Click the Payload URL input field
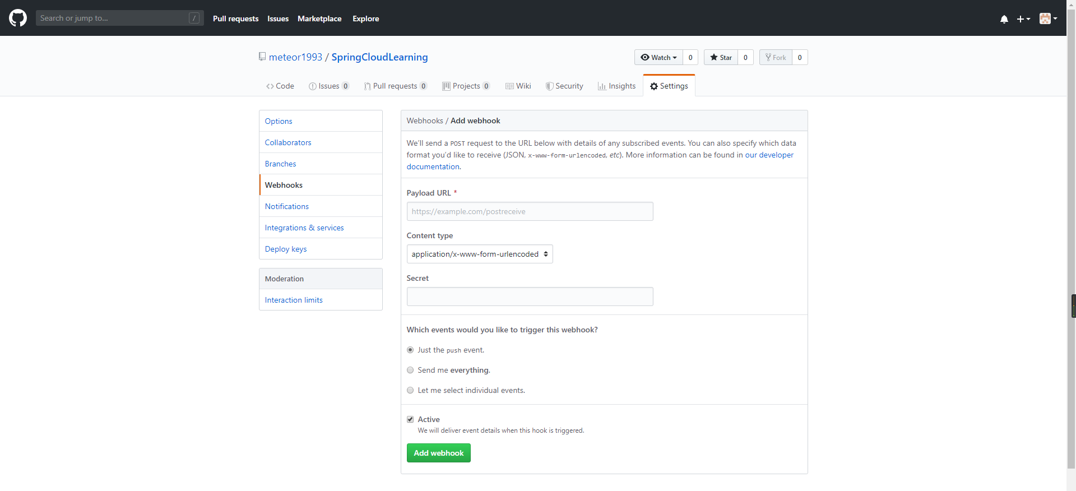1076x491 pixels. (x=530, y=211)
